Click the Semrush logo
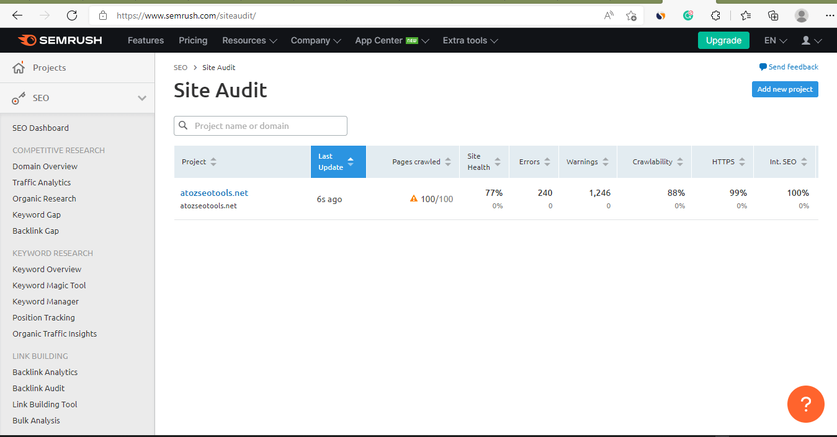This screenshot has height=437, width=837. click(60, 40)
